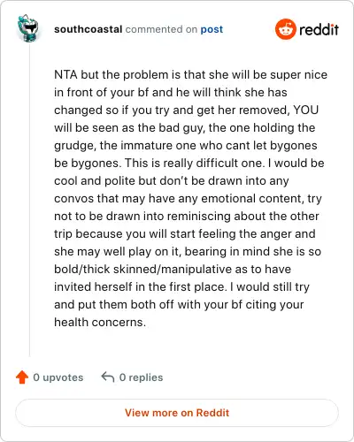The width and height of the screenshot is (354, 442).
Task: Click the sentence "This is really difficult one."
Action: coord(195,163)
